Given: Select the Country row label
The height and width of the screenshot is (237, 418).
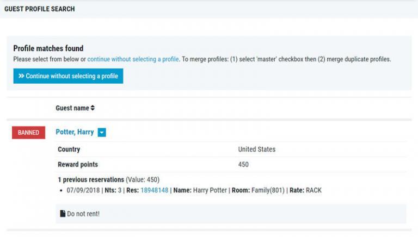Looking at the screenshot, I should pos(69,149).
